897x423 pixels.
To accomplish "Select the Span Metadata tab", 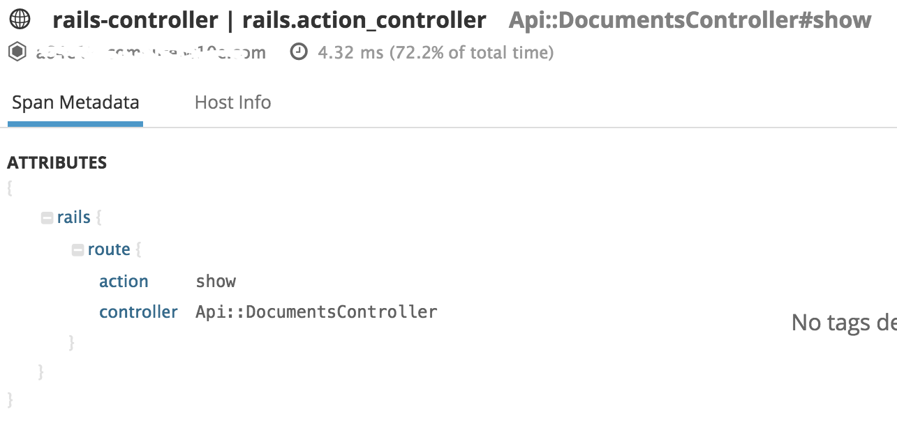I will pyautogui.click(x=75, y=102).
